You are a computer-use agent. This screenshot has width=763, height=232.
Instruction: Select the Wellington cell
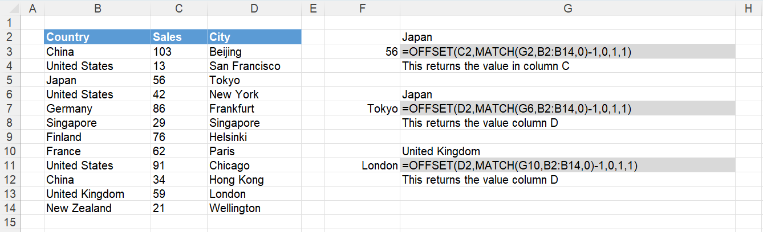tap(254, 208)
